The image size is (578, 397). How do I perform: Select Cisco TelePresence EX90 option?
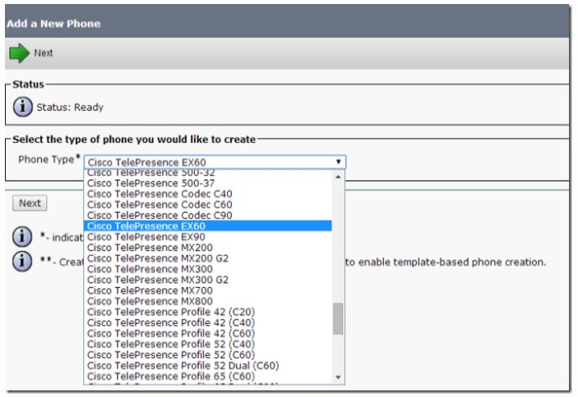tap(208, 237)
